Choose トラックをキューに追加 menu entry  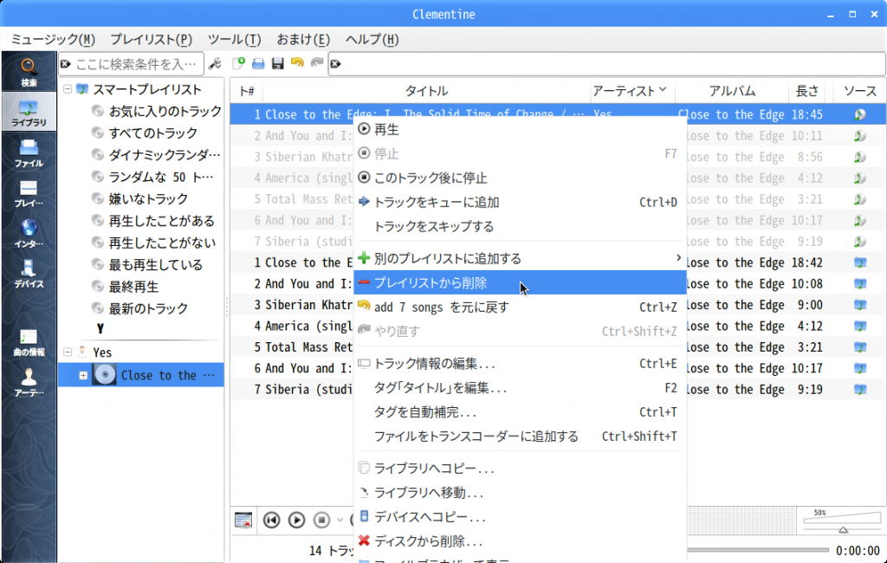pyautogui.click(x=520, y=203)
